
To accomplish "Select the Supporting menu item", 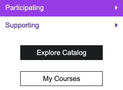I will tap(61, 25).
